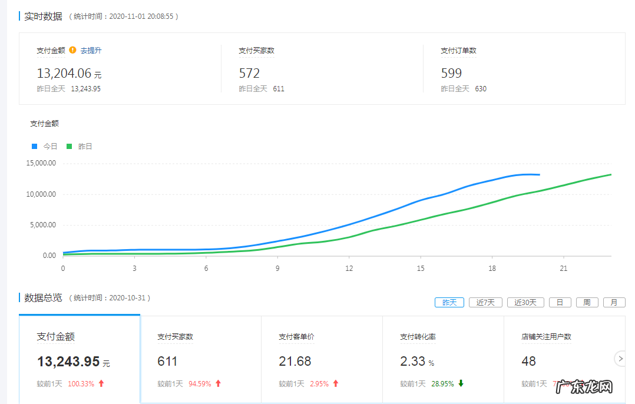Click green down arrow beside 28.95%
635x404 pixels.
pyautogui.click(x=461, y=383)
